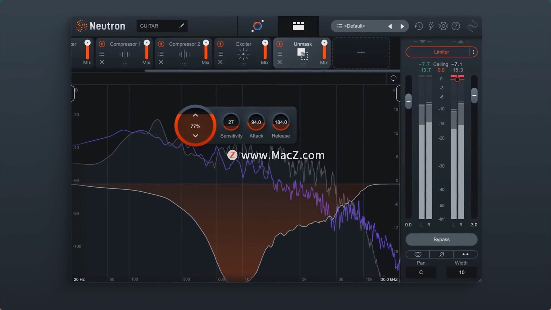Open Exciter preset list icon

tap(220, 54)
